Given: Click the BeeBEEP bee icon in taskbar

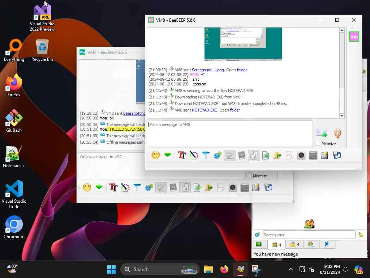Looking at the screenshot, I should pos(241,269).
